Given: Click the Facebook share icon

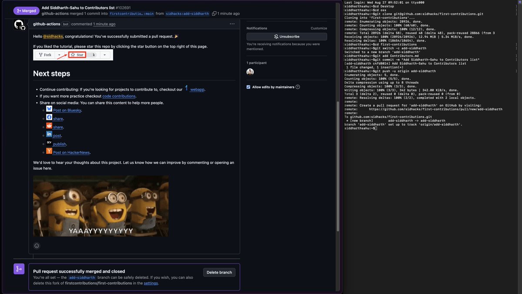Looking at the screenshot, I should (x=49, y=117).
